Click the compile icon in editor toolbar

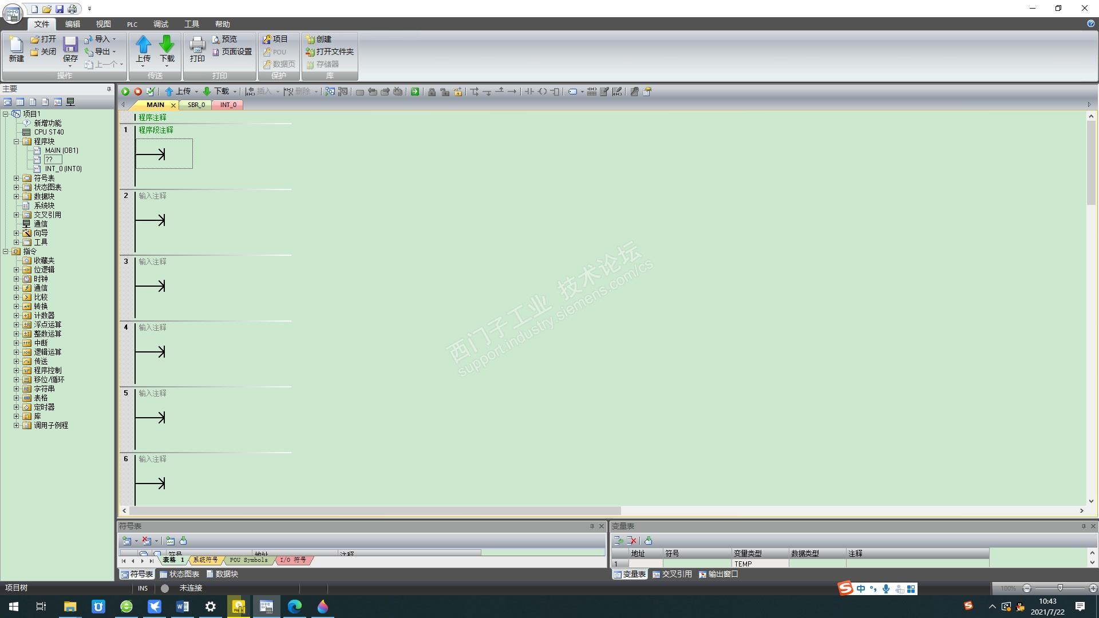[151, 92]
